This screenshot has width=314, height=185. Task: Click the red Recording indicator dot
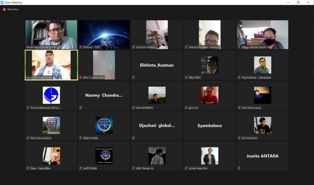[4, 9]
